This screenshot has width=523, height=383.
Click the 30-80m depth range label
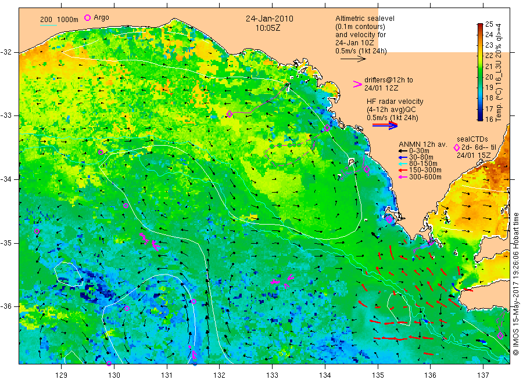[421, 157]
